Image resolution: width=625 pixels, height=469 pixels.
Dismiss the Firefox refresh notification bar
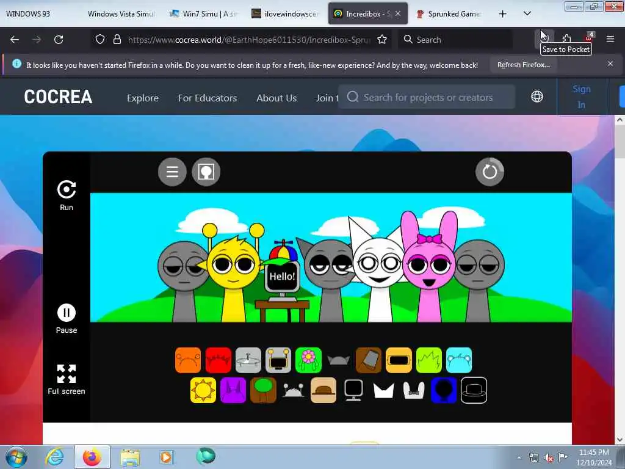pyautogui.click(x=610, y=64)
